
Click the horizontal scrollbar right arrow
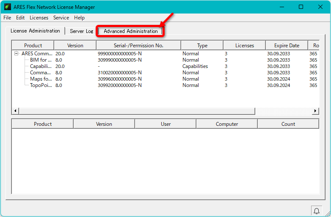[315, 111]
